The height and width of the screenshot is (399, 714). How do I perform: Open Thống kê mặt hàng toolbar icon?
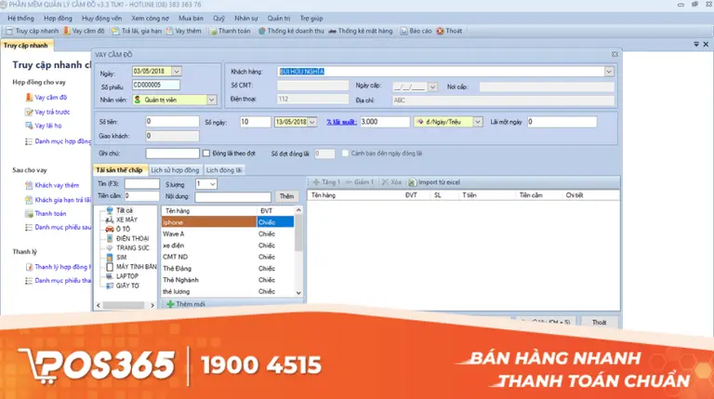click(333, 31)
